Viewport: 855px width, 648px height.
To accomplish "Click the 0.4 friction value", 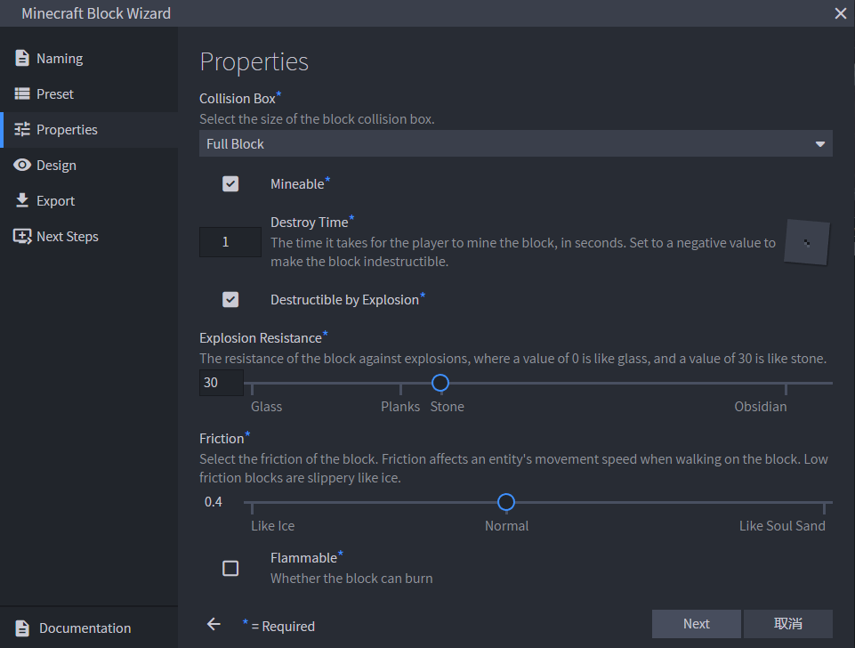I will [214, 502].
